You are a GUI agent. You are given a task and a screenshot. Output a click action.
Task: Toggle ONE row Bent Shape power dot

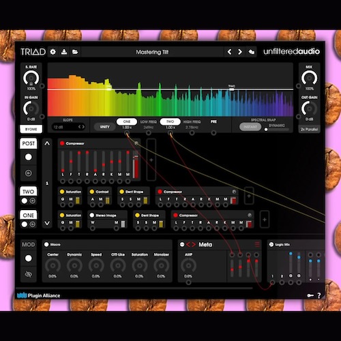tap(137, 215)
